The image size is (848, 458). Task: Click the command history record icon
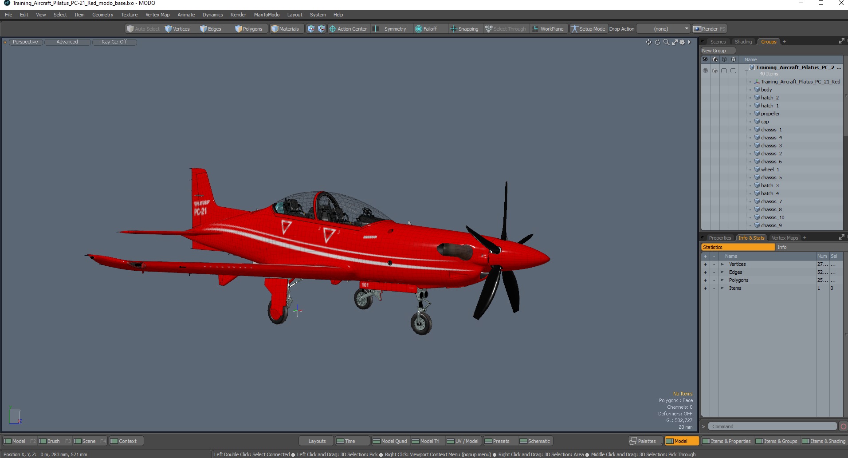pos(843,426)
